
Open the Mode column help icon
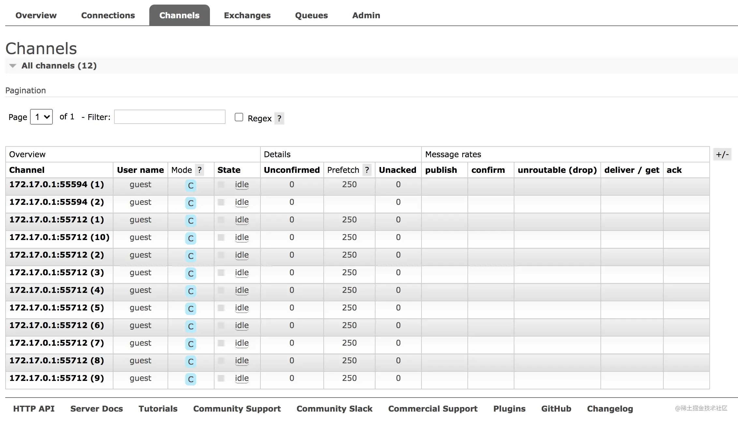(x=199, y=170)
